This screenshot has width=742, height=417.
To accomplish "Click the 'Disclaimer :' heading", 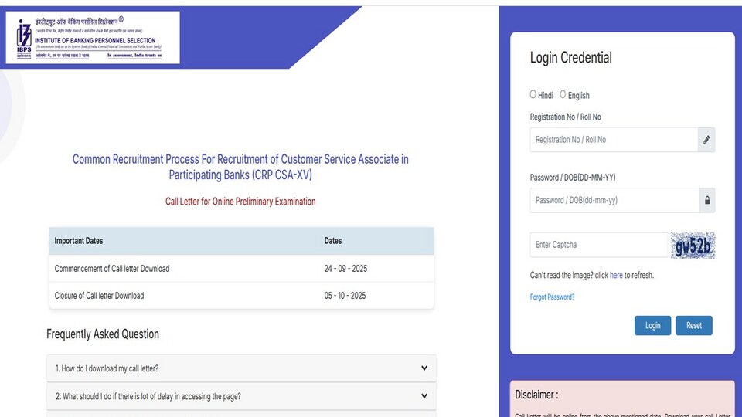I will 536,395.
